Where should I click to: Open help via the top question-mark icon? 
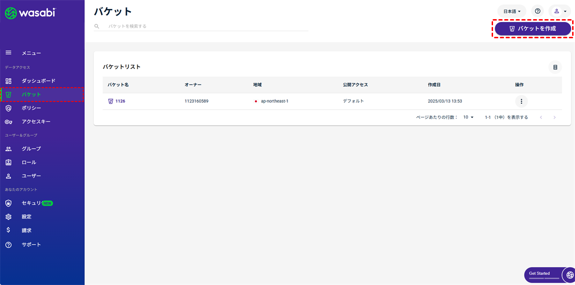538,11
